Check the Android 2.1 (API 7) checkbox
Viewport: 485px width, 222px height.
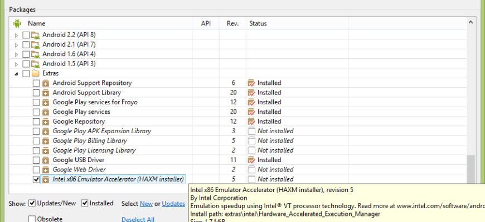[x=26, y=44]
